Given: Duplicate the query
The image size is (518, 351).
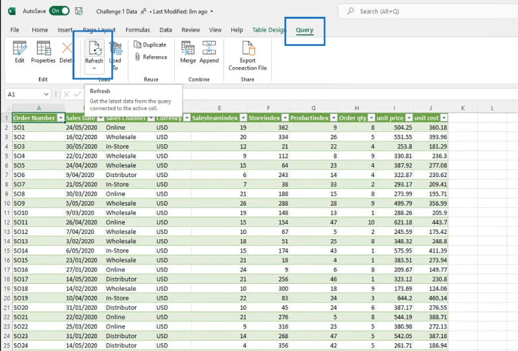Looking at the screenshot, I should (150, 45).
